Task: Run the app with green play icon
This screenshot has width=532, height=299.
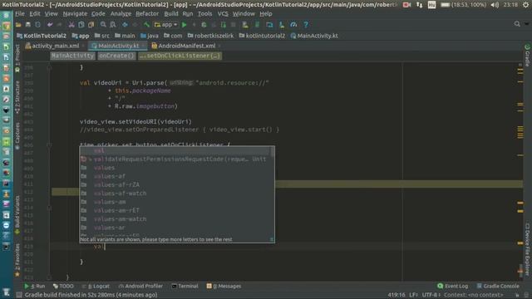Action: (x=185, y=25)
